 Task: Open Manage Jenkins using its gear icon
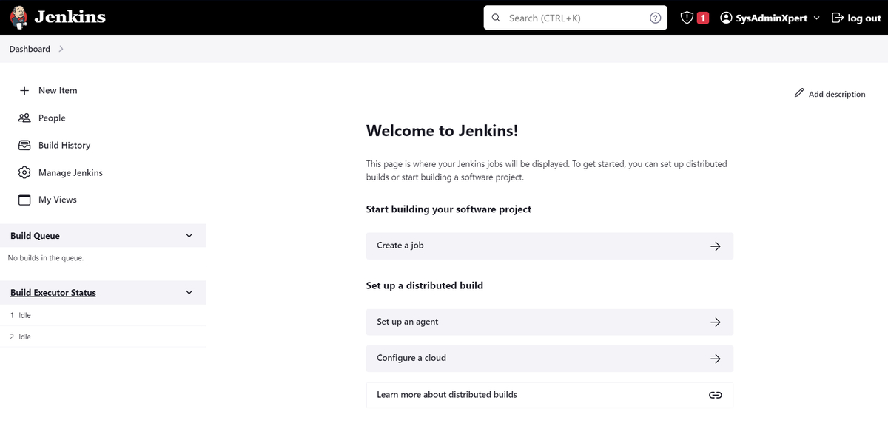[x=23, y=172]
